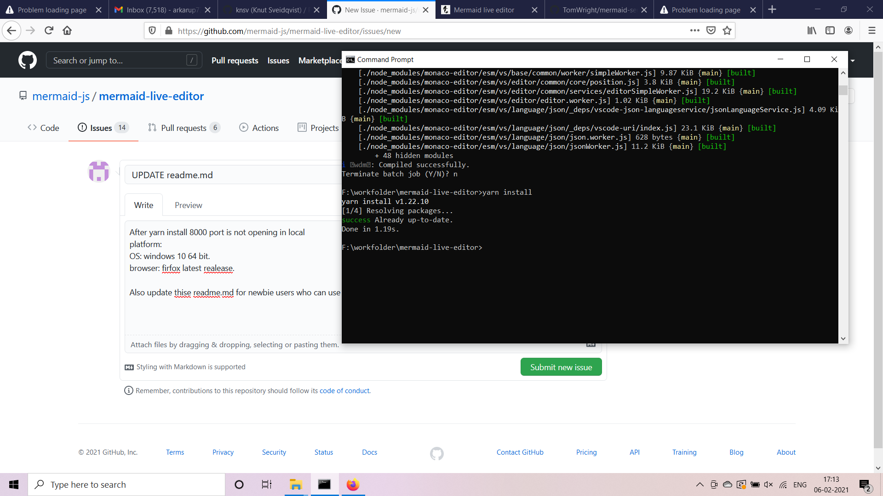The width and height of the screenshot is (883, 496).
Task: Click the GitHub logo in the page footer
Action: point(436,453)
